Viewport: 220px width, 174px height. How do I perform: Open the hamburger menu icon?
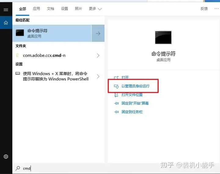tap(6, 10)
